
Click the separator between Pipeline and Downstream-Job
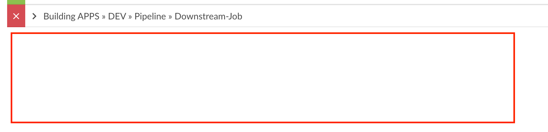(x=170, y=17)
